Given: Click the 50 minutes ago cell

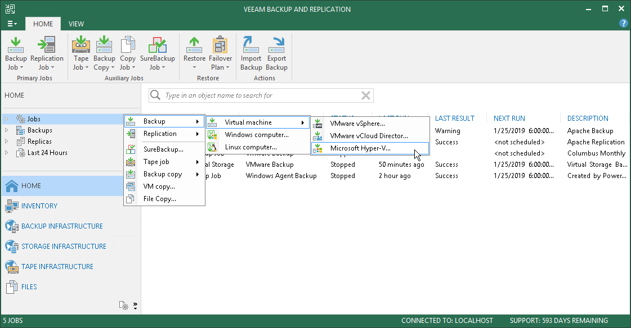Looking at the screenshot, I should point(401,165).
